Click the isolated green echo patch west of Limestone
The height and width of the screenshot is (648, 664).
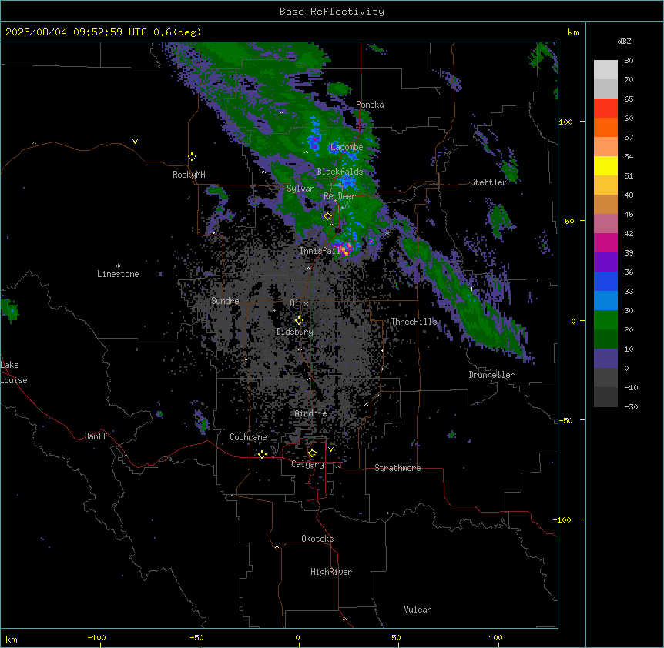click(x=9, y=309)
